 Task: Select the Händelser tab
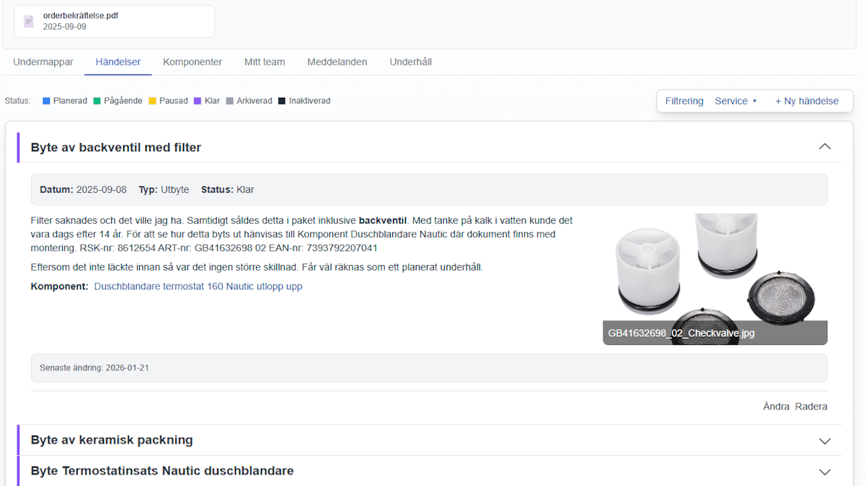118,62
